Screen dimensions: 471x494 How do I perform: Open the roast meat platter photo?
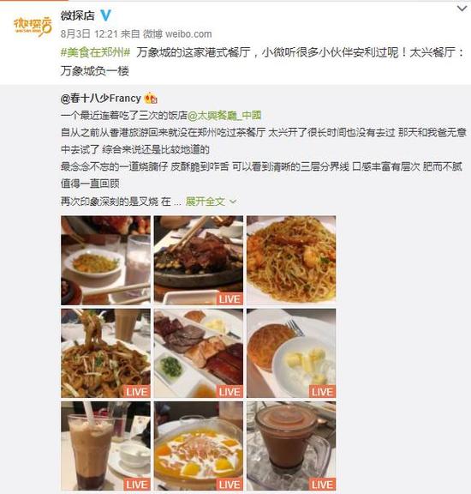199,353
